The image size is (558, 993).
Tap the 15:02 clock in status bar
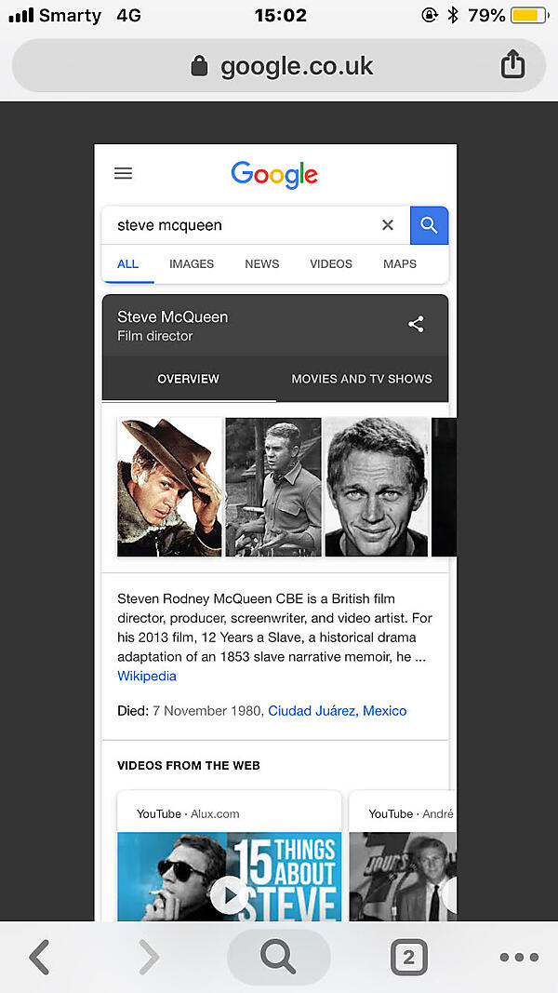[x=280, y=15]
